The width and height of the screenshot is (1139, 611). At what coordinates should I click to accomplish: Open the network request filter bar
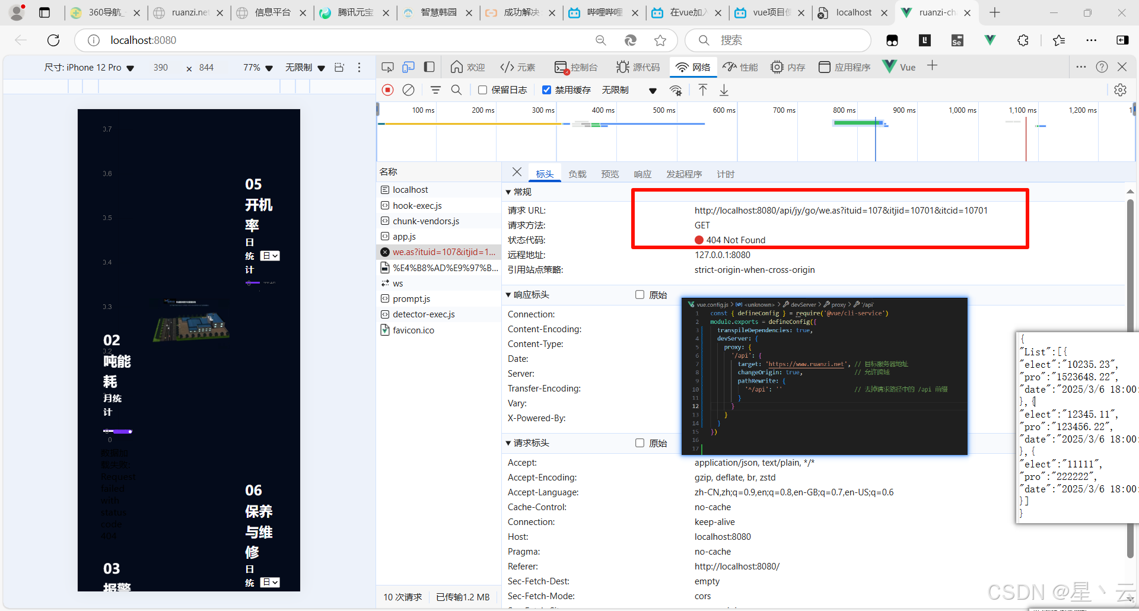436,90
